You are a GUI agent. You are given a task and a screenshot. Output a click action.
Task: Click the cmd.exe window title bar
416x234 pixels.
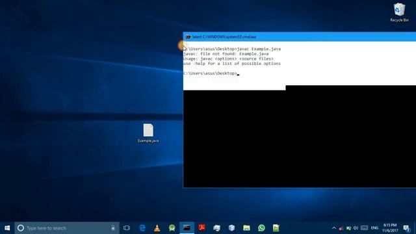[300, 37]
